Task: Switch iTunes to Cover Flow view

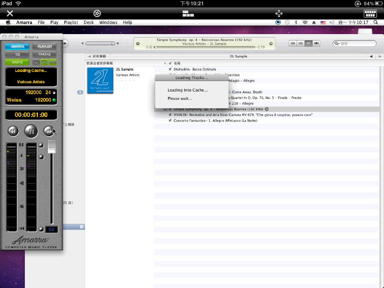Action: point(316,43)
